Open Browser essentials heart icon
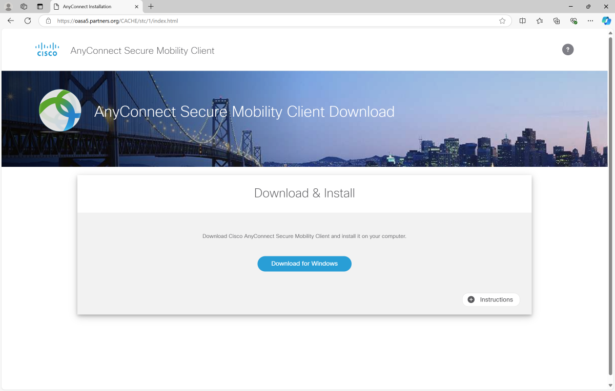Viewport: 615px width, 391px height. [x=573, y=21]
